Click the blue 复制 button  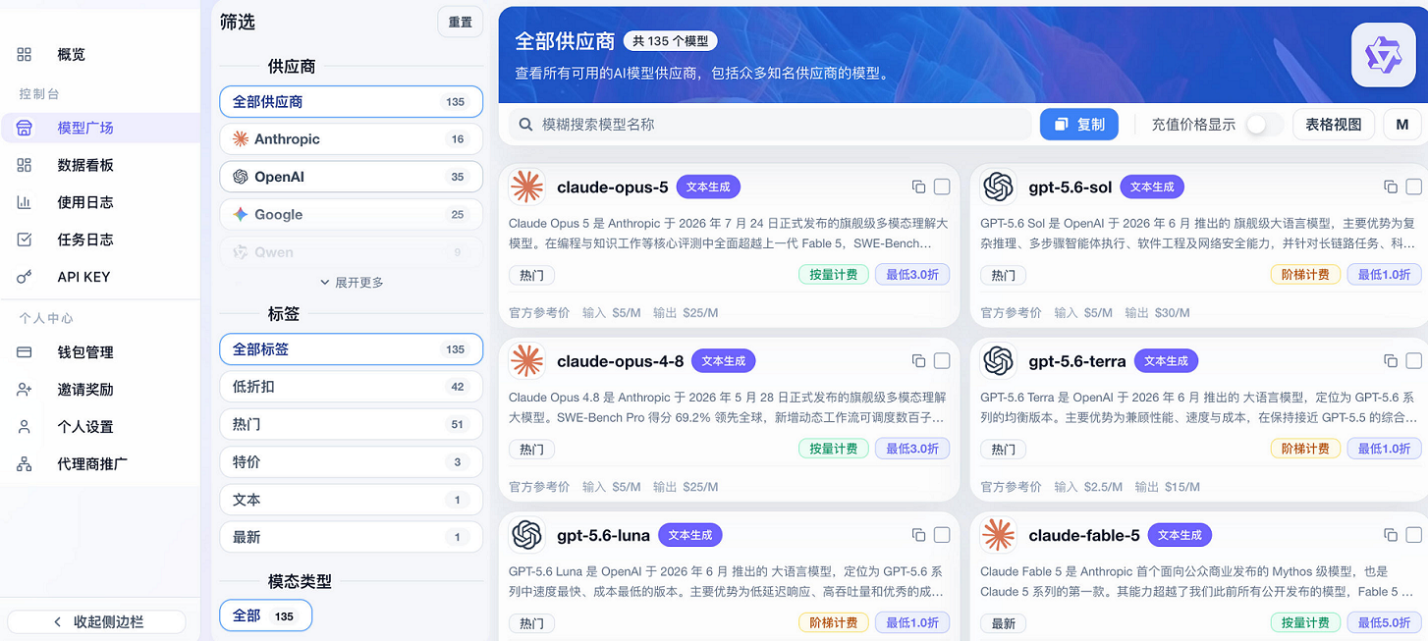[x=1079, y=125]
